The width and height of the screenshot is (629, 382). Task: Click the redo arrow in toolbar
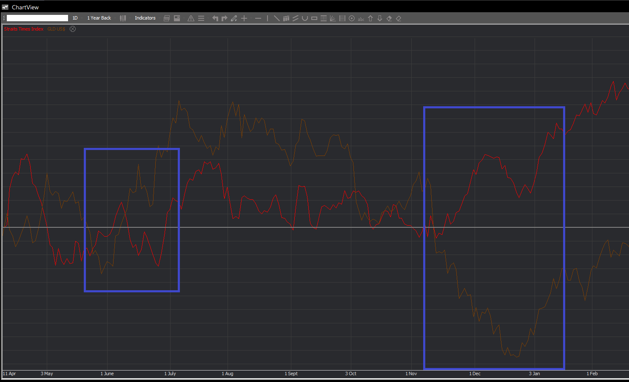(x=224, y=18)
